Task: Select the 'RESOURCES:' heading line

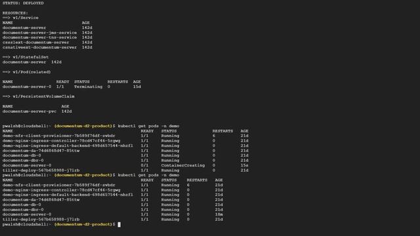Action: coord(15,13)
